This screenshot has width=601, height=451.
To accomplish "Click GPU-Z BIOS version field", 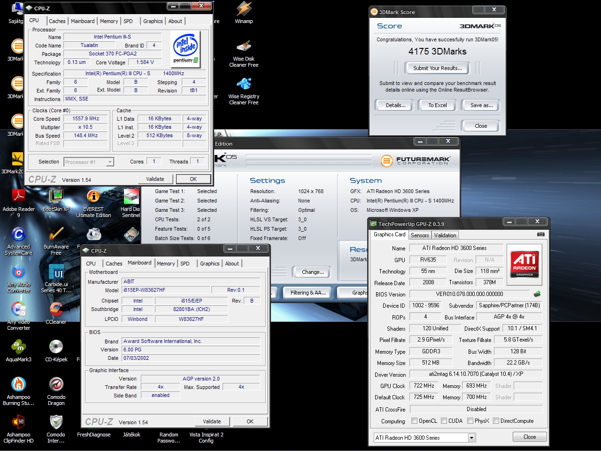I will (x=470, y=294).
